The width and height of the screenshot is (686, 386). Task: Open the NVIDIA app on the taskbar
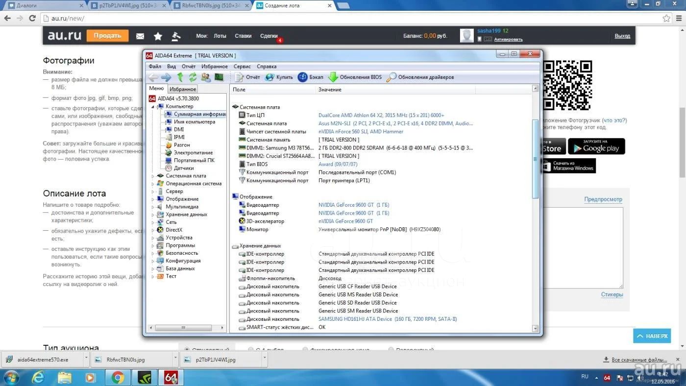coord(144,377)
